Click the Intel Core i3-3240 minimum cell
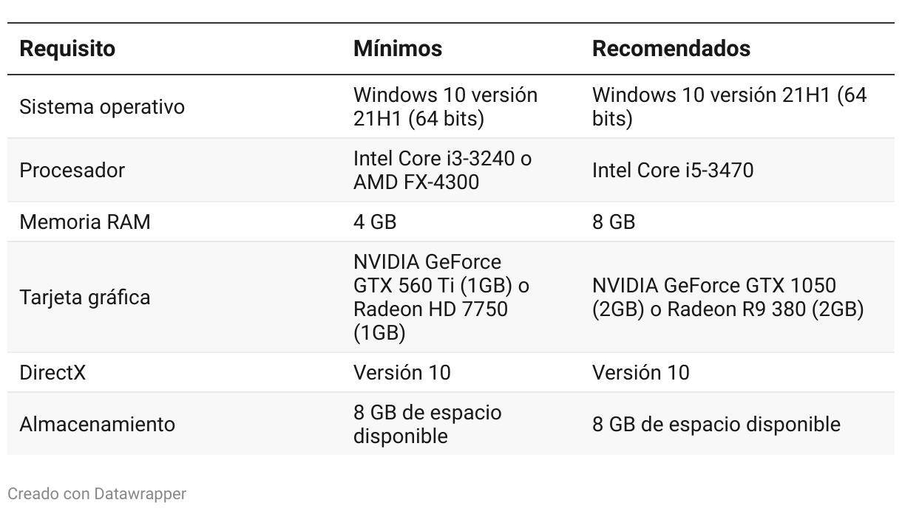 coord(442,171)
